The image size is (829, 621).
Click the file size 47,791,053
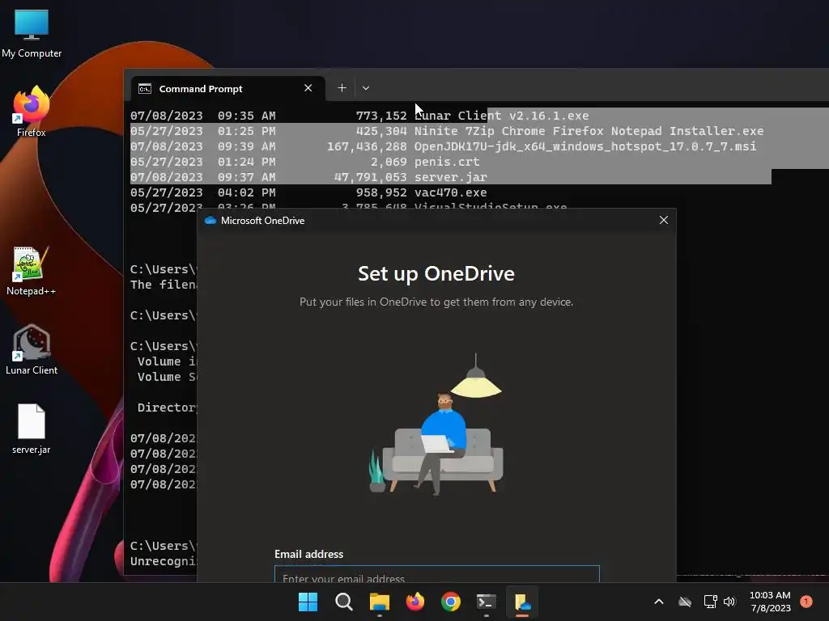pos(370,177)
